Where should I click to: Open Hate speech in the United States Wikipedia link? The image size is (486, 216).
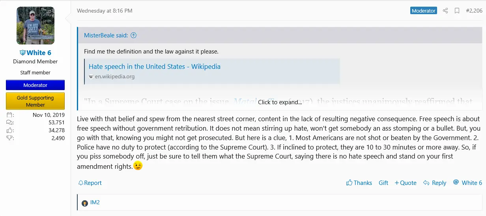point(155,66)
